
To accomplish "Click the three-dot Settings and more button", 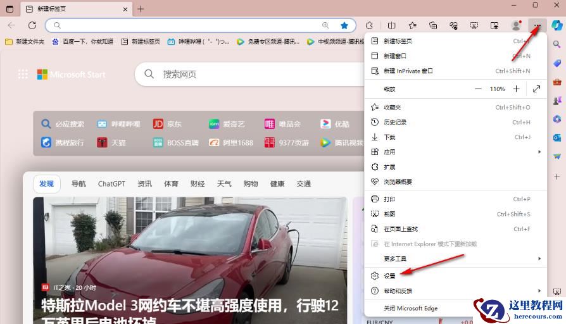I will tap(537, 25).
